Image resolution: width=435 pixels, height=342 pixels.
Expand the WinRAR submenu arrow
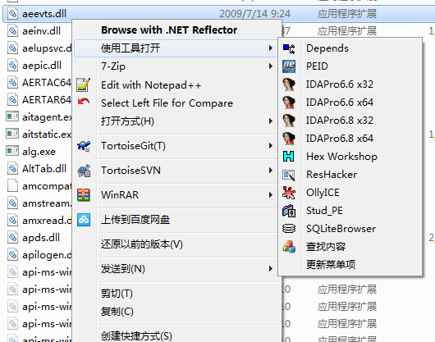pos(271,195)
